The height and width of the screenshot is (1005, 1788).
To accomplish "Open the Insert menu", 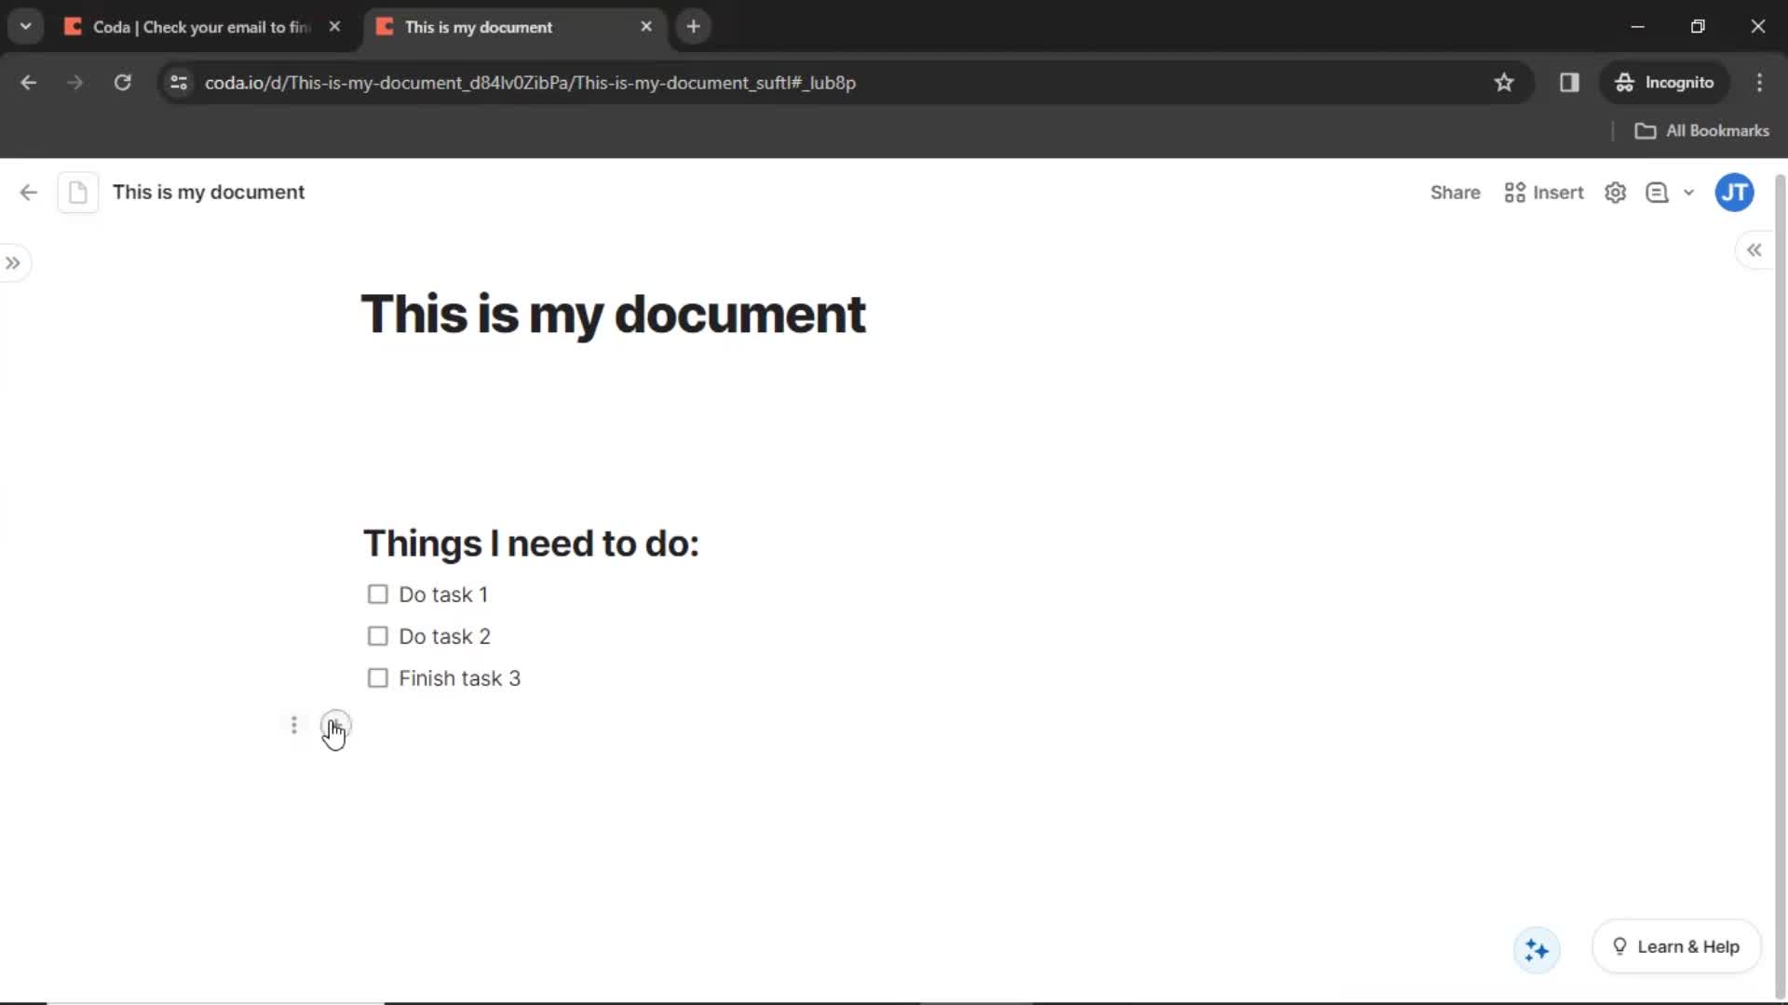I will [x=1545, y=193].
